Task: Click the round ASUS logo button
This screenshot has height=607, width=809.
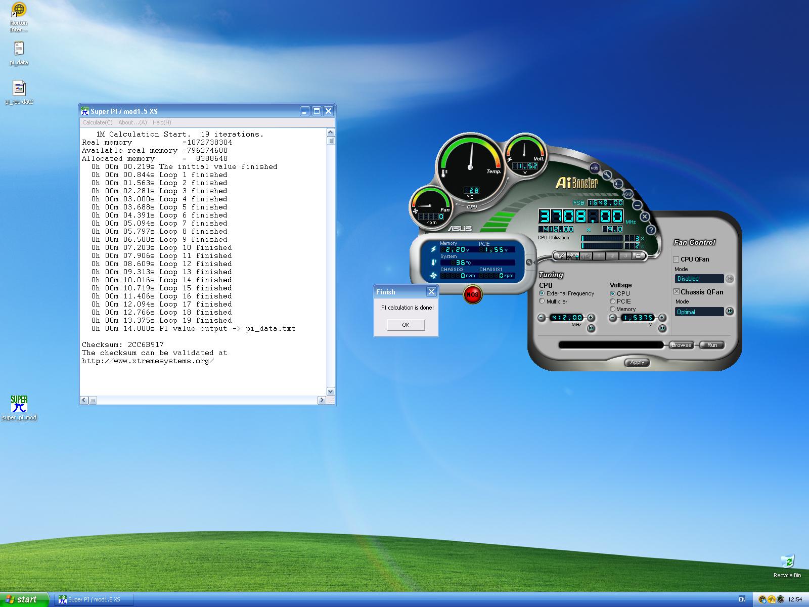Action: coord(628,194)
